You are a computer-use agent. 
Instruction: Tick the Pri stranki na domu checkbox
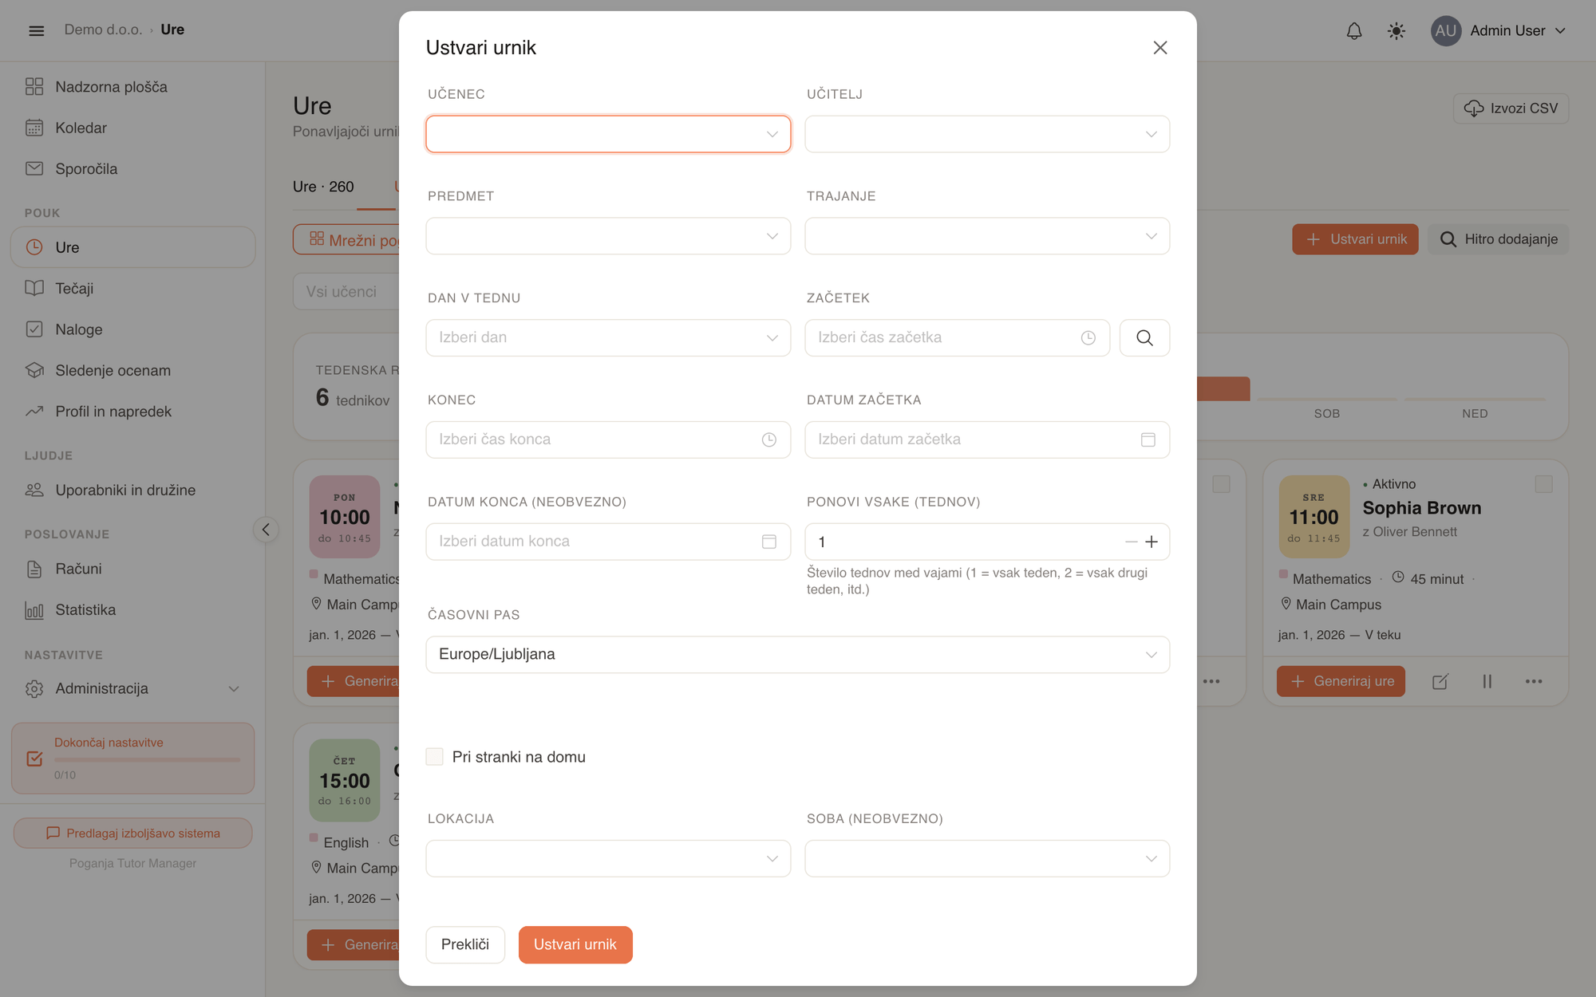click(434, 757)
